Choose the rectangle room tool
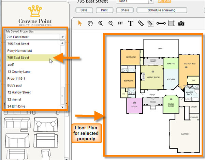205x160 pixels. [x=171, y=23]
